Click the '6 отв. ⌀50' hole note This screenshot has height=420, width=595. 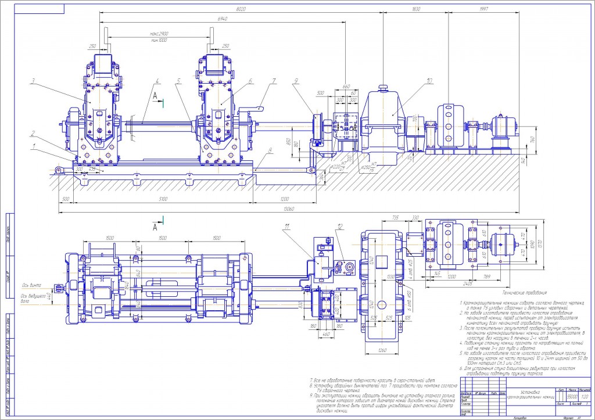410,301
